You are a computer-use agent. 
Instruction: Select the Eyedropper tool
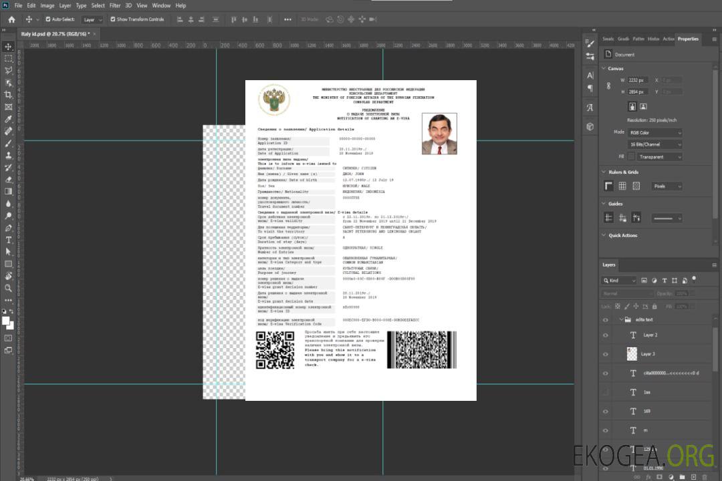point(8,119)
